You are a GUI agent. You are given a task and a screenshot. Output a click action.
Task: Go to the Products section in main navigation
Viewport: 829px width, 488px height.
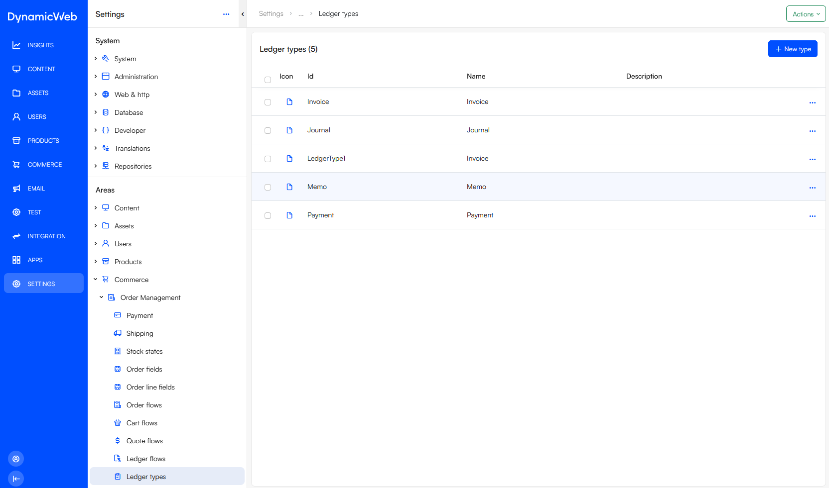pyautogui.click(x=43, y=141)
